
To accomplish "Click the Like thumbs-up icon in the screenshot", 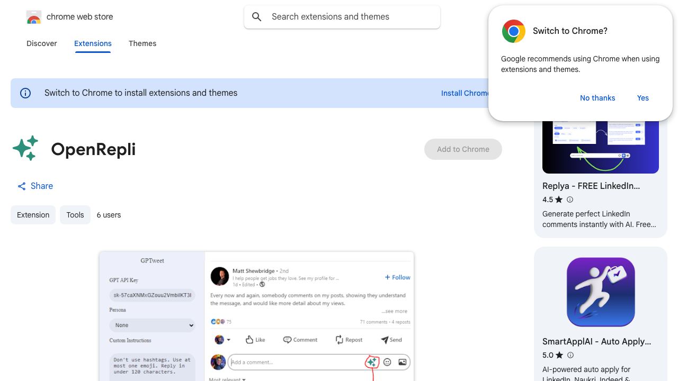I will point(249,340).
